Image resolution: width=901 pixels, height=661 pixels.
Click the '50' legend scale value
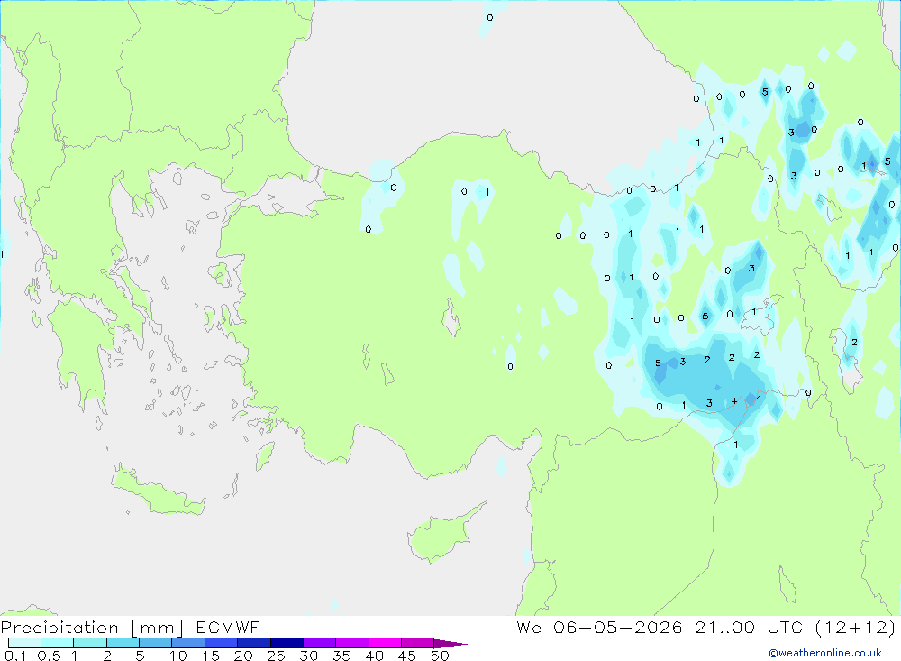click(x=440, y=656)
